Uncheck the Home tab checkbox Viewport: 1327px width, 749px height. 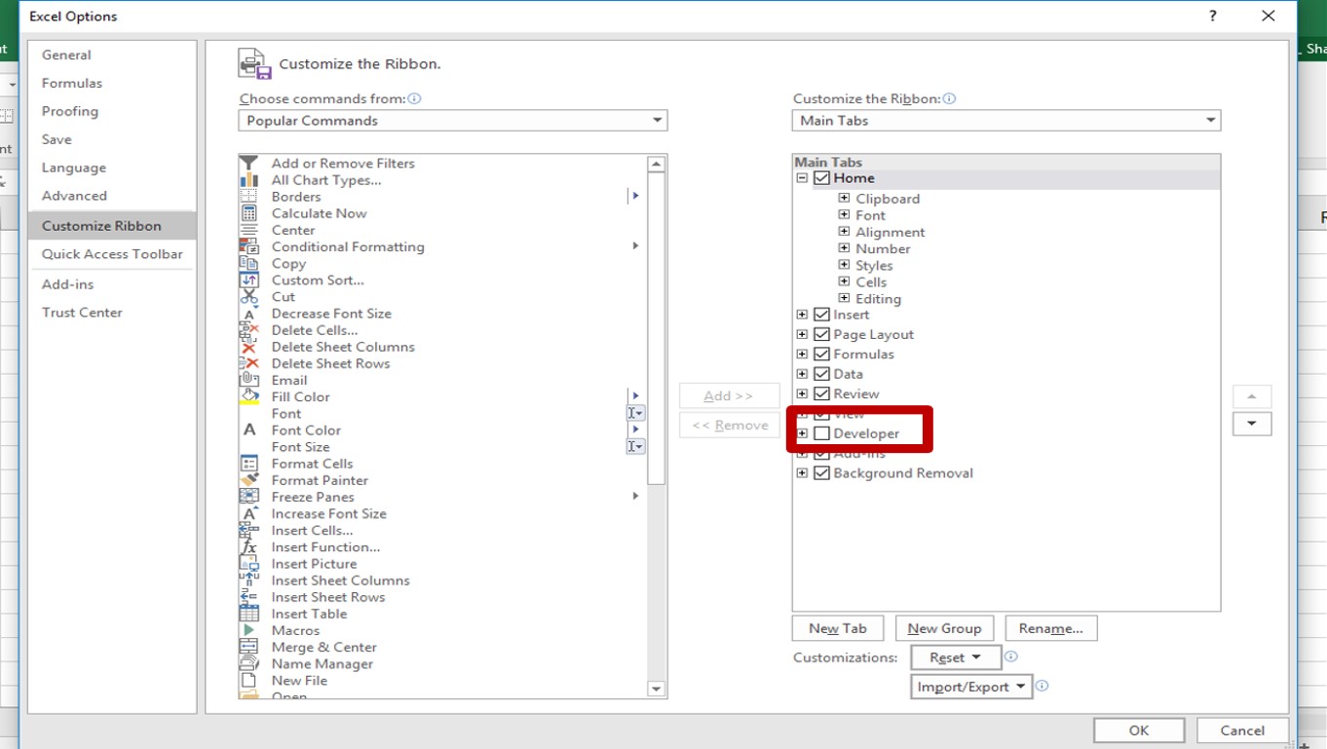(x=821, y=177)
